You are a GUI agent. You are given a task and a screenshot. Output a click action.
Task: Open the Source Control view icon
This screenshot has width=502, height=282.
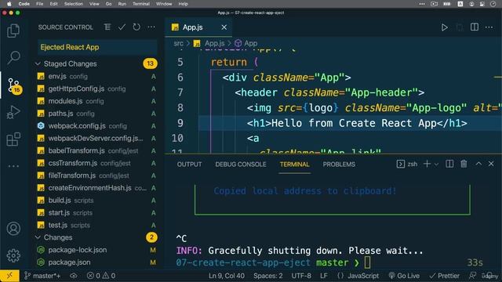pyautogui.click(x=14, y=85)
